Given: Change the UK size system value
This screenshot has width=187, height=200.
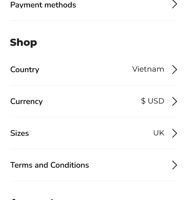Looking at the screenshot, I should pyautogui.click(x=159, y=133).
